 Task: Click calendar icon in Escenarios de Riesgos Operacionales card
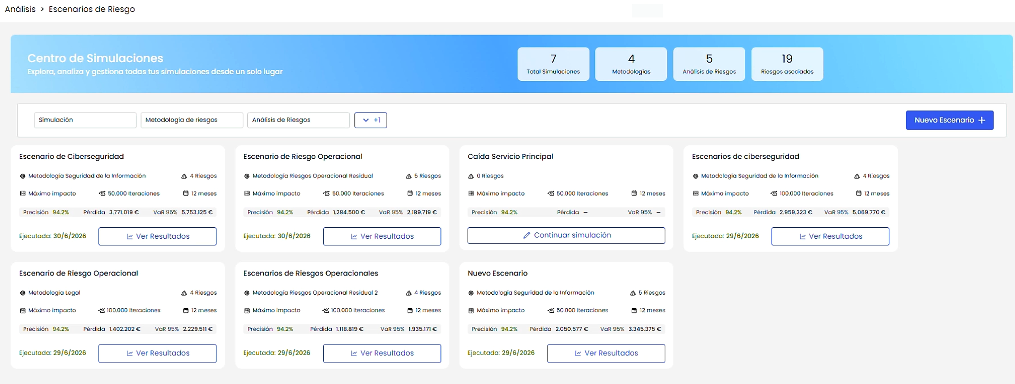(x=410, y=310)
